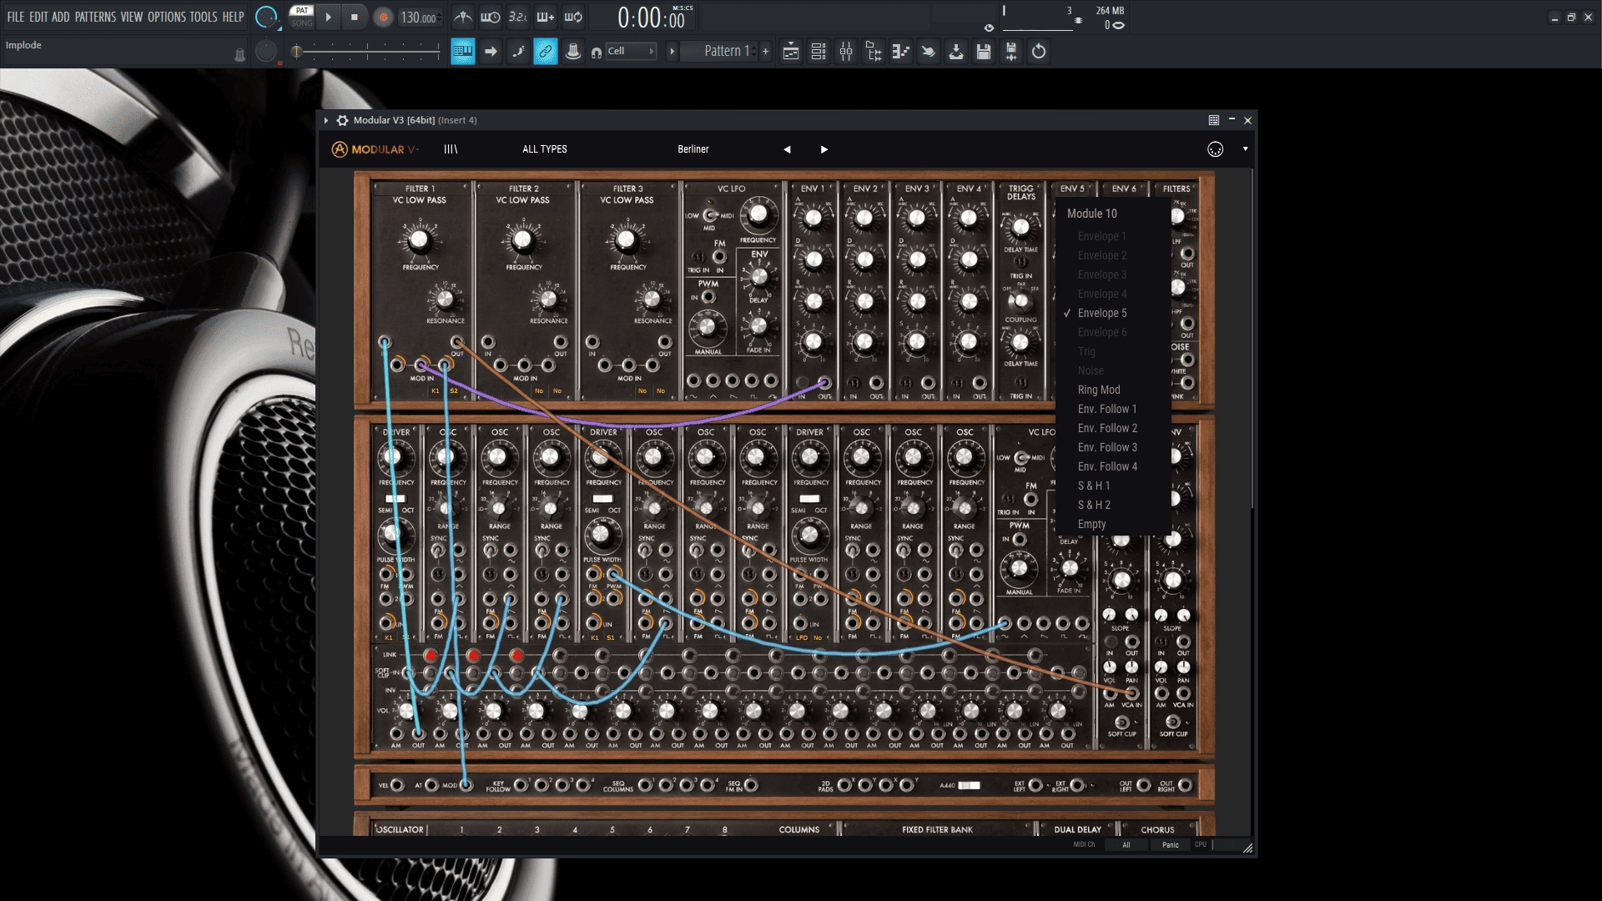Click the Save new version icon

(1011, 52)
